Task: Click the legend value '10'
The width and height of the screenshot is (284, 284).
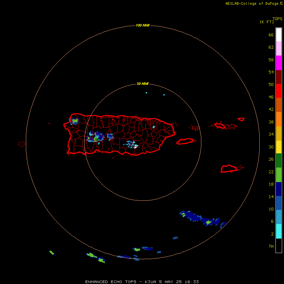Action: pyautogui.click(x=271, y=209)
